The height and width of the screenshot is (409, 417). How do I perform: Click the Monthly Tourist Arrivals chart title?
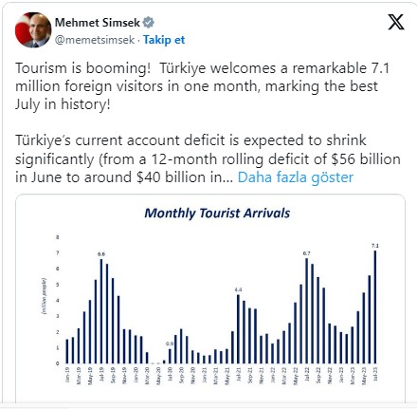coord(217,214)
